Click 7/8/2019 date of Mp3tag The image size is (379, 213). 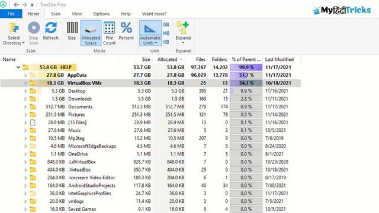coord(274,138)
